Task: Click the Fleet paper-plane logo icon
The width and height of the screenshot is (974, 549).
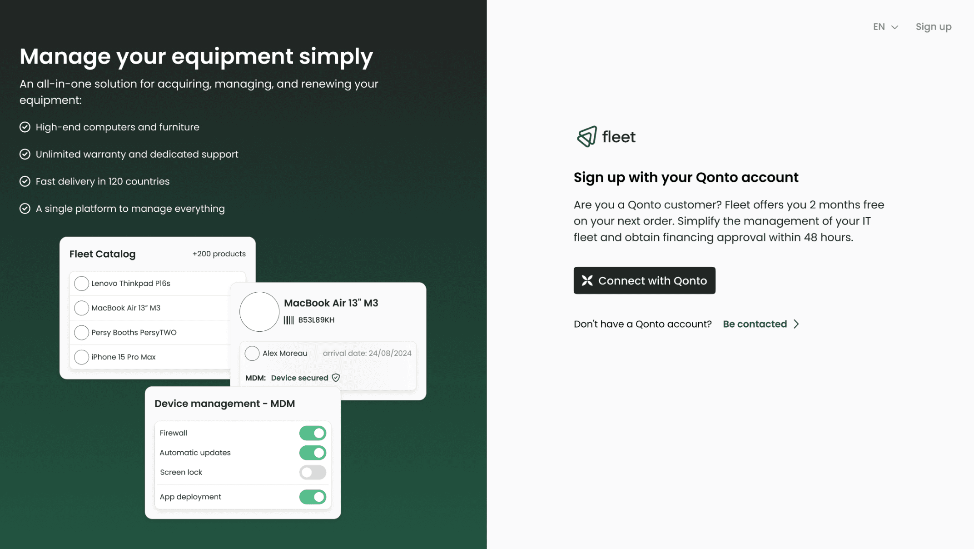Action: click(x=586, y=136)
